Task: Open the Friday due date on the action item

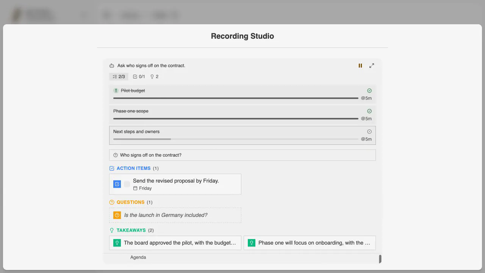Action: (x=142, y=188)
